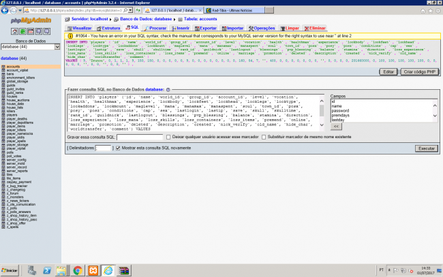
Task: Open the recent pages dropdown arrow
Action: coord(20,10)
